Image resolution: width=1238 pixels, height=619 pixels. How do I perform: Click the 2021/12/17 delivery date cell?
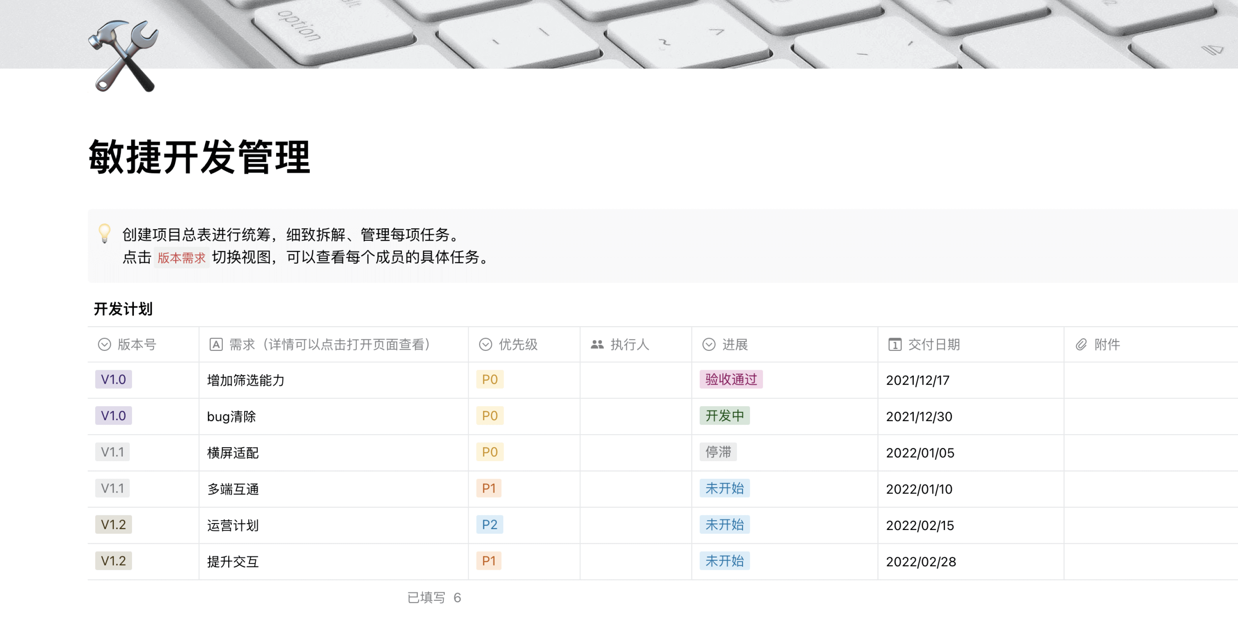click(918, 380)
